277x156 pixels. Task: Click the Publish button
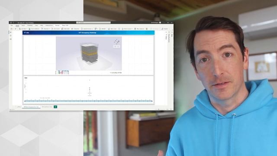pyautogui.click(x=165, y=29)
